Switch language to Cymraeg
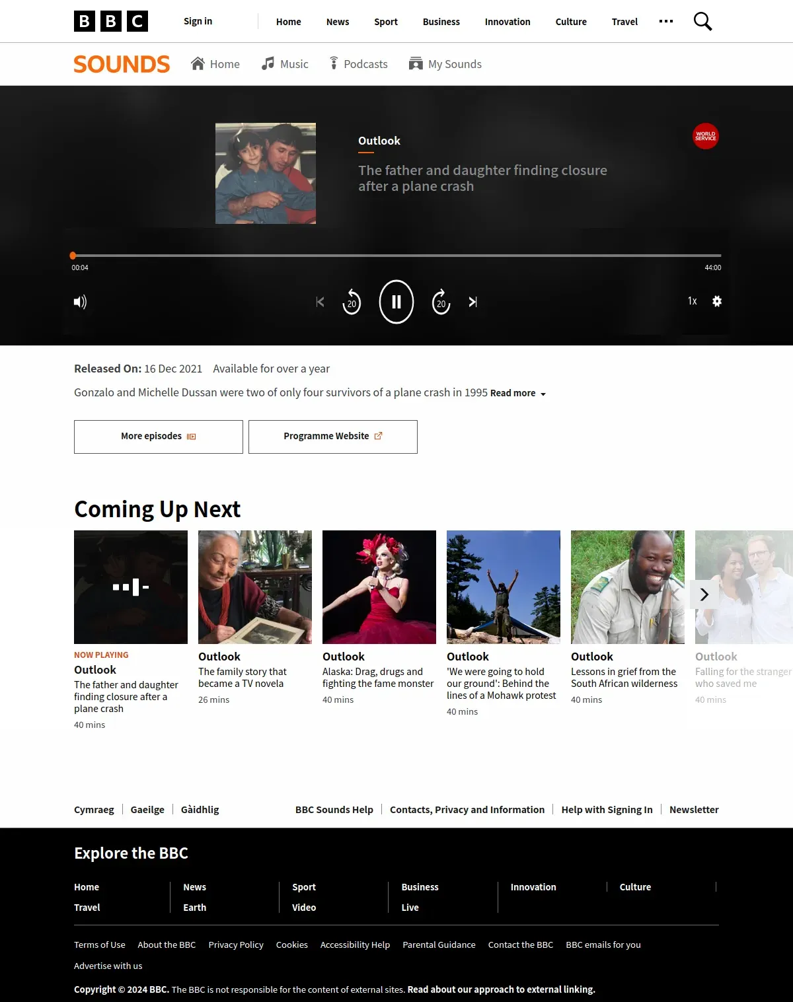Screen dimensions: 793x1002 coord(94,810)
